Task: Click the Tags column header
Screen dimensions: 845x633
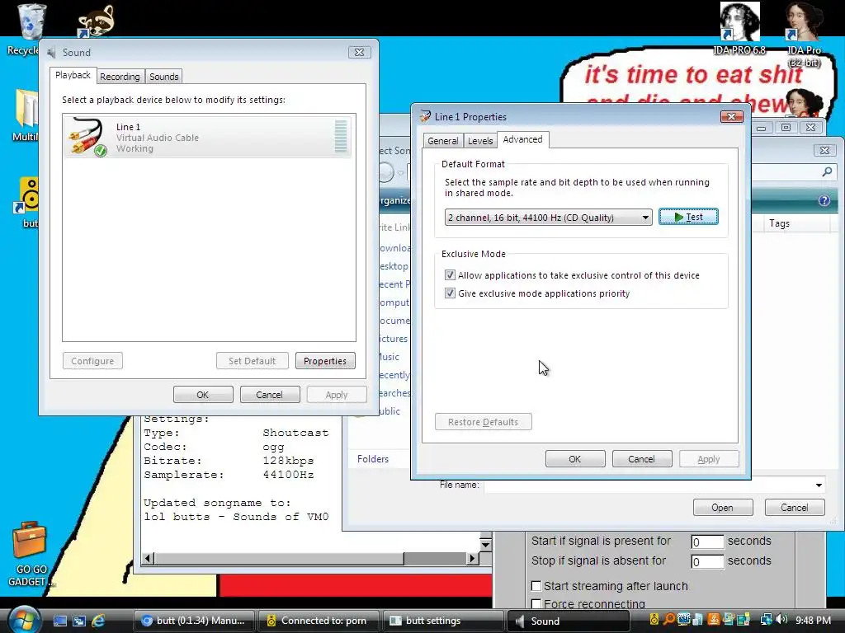Action: (x=798, y=223)
